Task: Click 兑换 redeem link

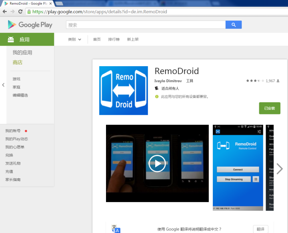Action: coord(9,155)
